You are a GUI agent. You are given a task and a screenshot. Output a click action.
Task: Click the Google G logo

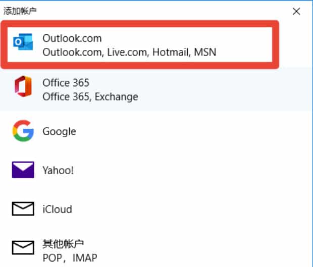23,131
